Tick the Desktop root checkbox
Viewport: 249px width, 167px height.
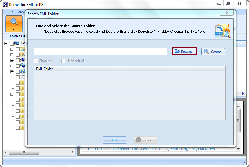coord(12,43)
